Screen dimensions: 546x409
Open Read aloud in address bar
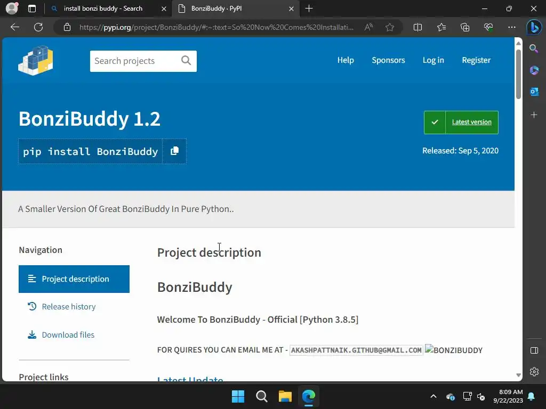pyautogui.click(x=368, y=27)
